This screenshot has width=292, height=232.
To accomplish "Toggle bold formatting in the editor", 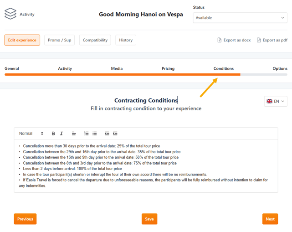I will click(53, 134).
